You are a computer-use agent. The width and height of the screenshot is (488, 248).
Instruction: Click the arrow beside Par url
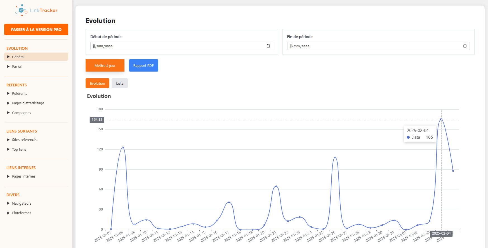click(8, 66)
